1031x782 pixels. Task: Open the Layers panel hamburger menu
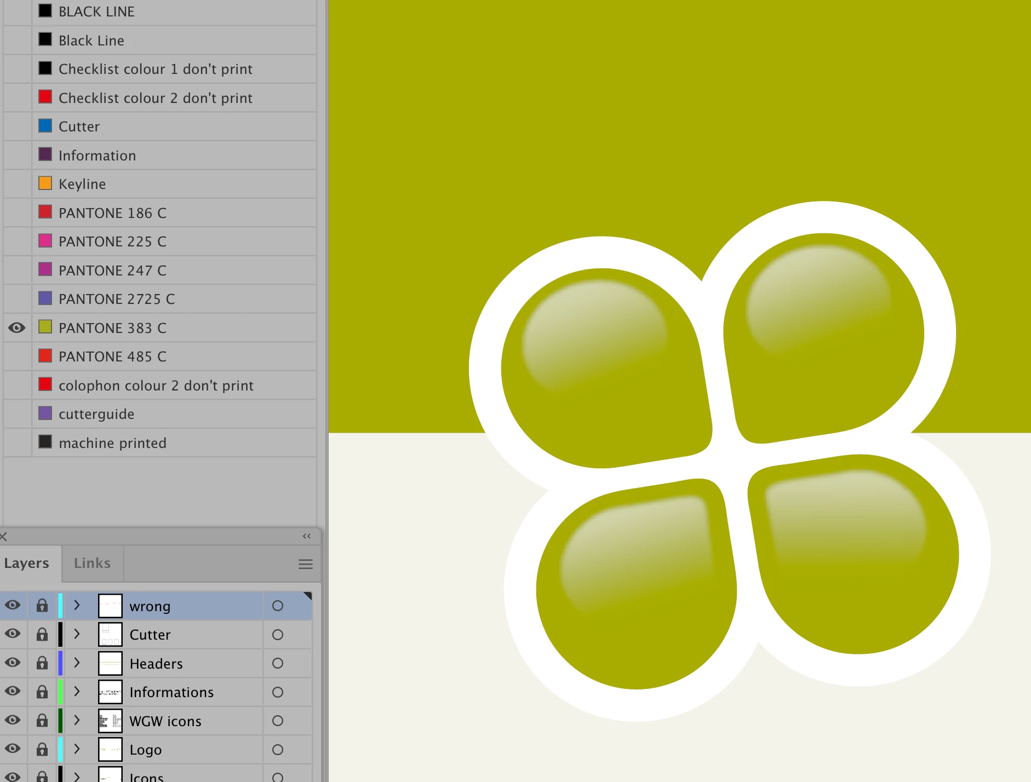pyautogui.click(x=305, y=563)
